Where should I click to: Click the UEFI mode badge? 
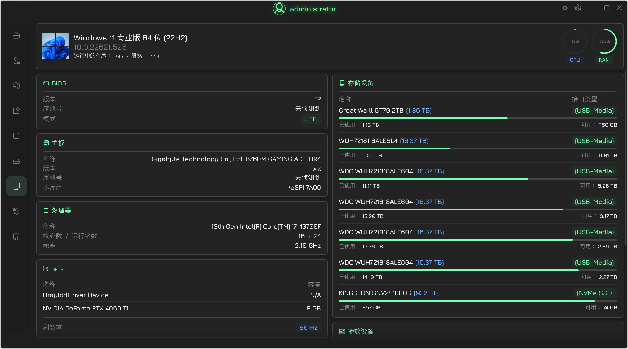pyautogui.click(x=311, y=119)
